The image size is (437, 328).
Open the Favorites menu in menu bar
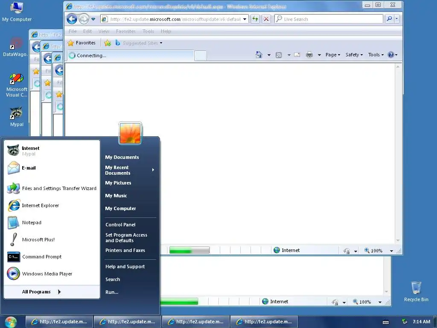pyautogui.click(x=126, y=31)
